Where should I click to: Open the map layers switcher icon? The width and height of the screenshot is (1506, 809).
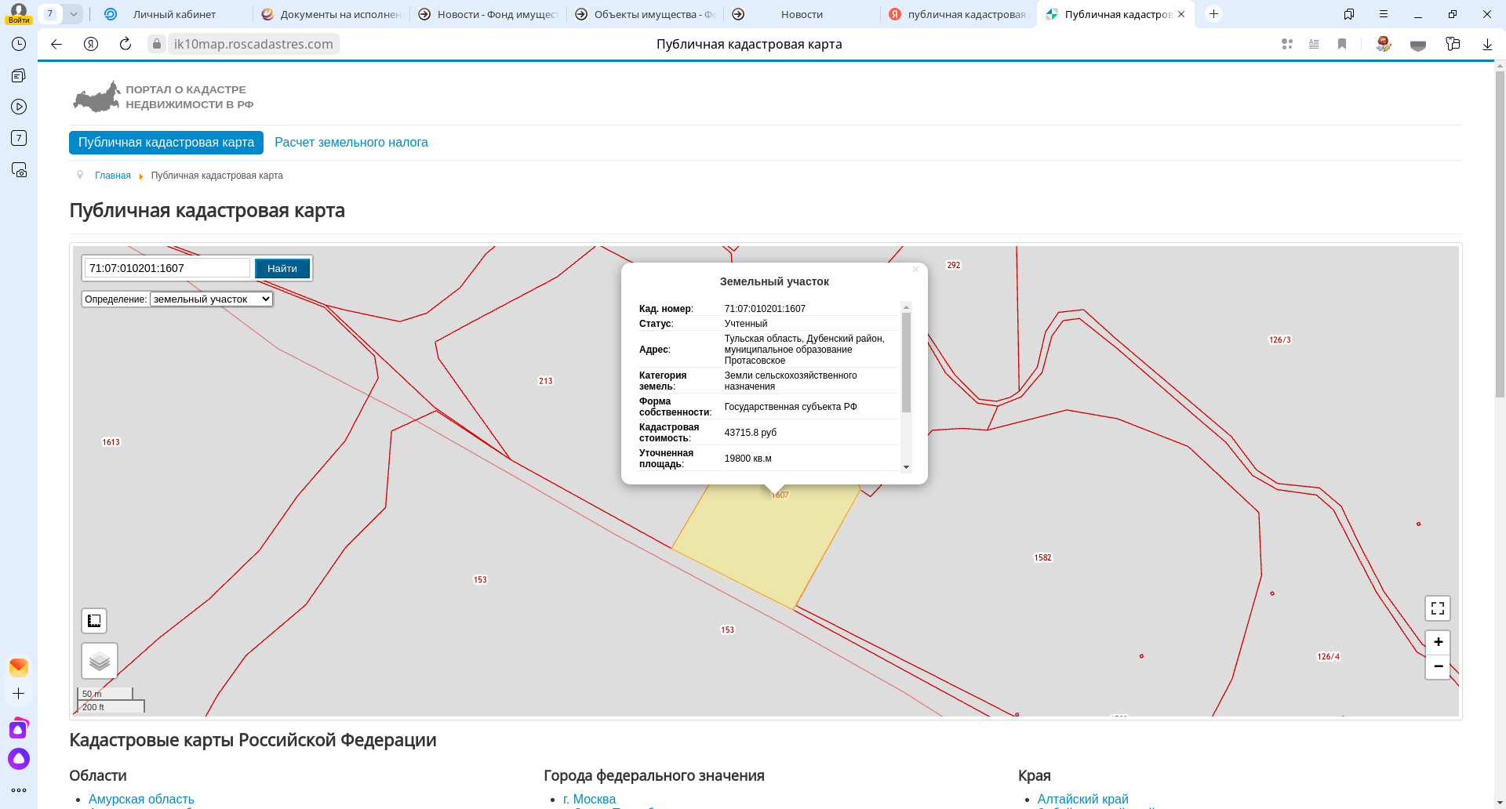pos(100,661)
